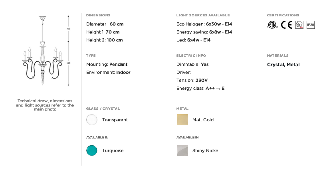The image size is (321, 172).
Task: Select the Matt Gold metal swatch
Action: coord(182,120)
